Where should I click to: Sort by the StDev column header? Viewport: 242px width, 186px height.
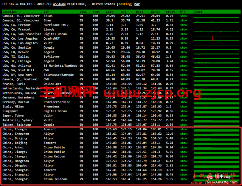point(171,12)
